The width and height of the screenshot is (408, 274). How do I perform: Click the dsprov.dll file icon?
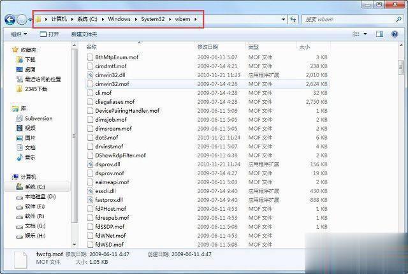pyautogui.click(x=90, y=164)
